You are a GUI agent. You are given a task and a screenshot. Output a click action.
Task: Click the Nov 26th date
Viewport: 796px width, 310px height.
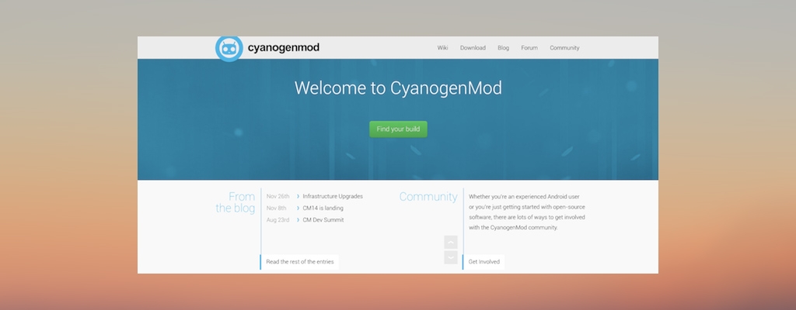tap(278, 197)
